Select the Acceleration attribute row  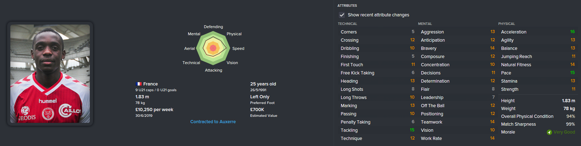pos(538,32)
